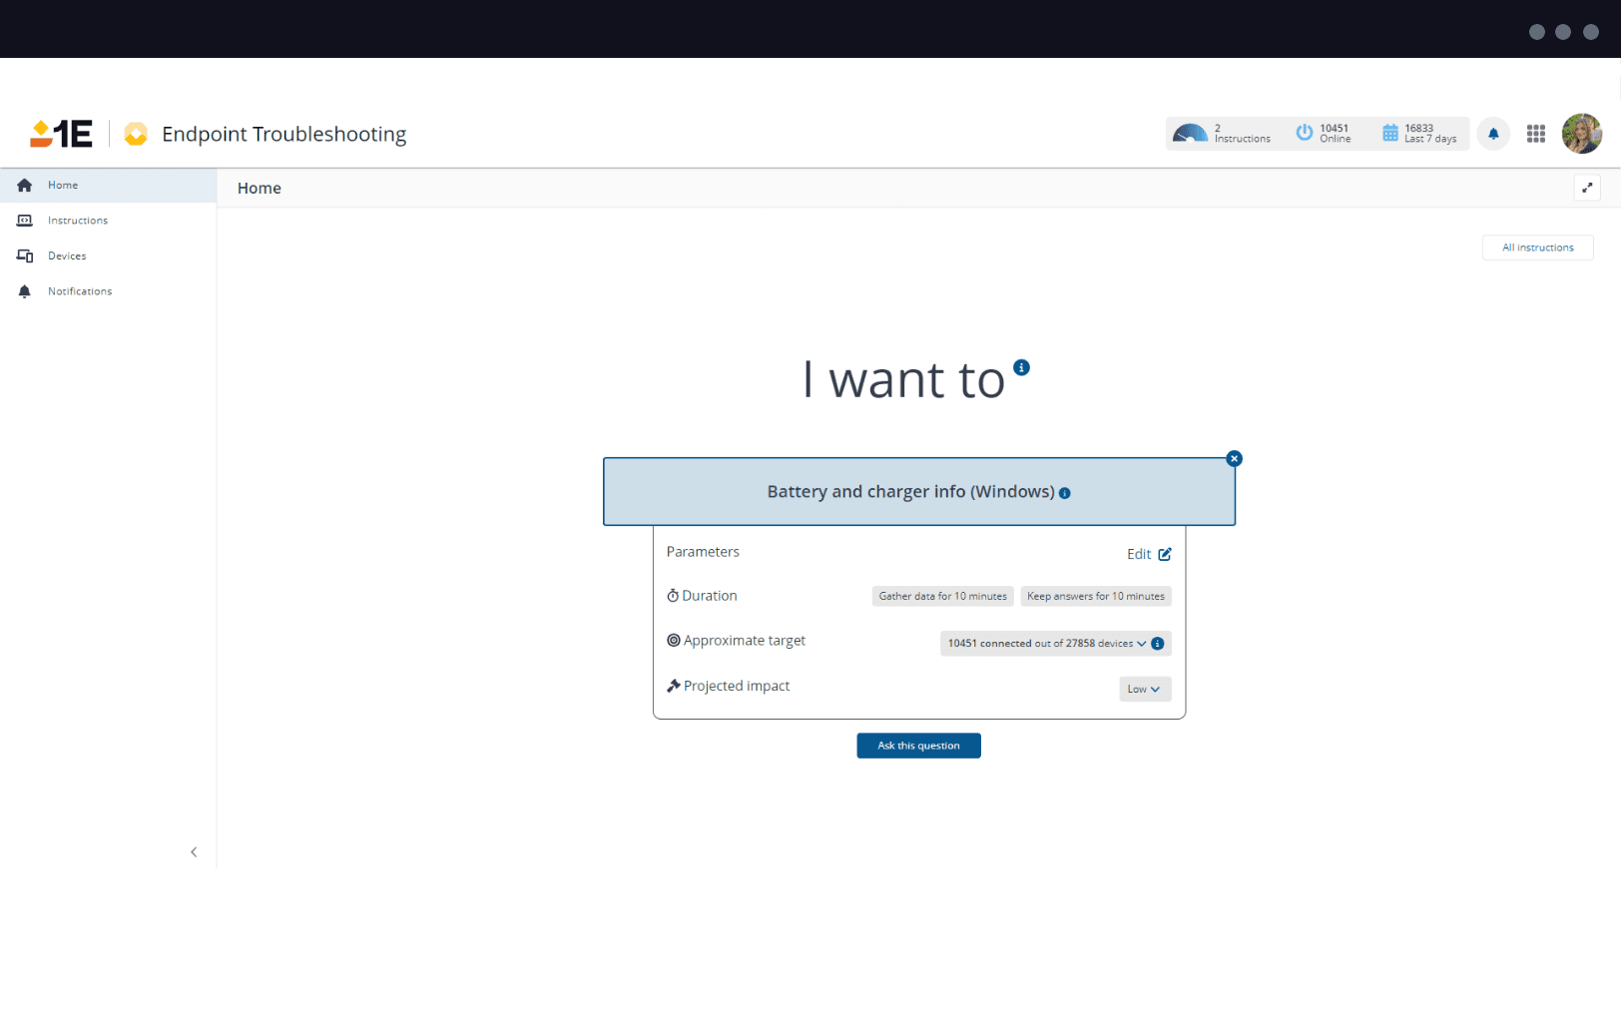Click the 1E logo in the top-left
The height and width of the screenshot is (1030, 1621).
(x=60, y=133)
